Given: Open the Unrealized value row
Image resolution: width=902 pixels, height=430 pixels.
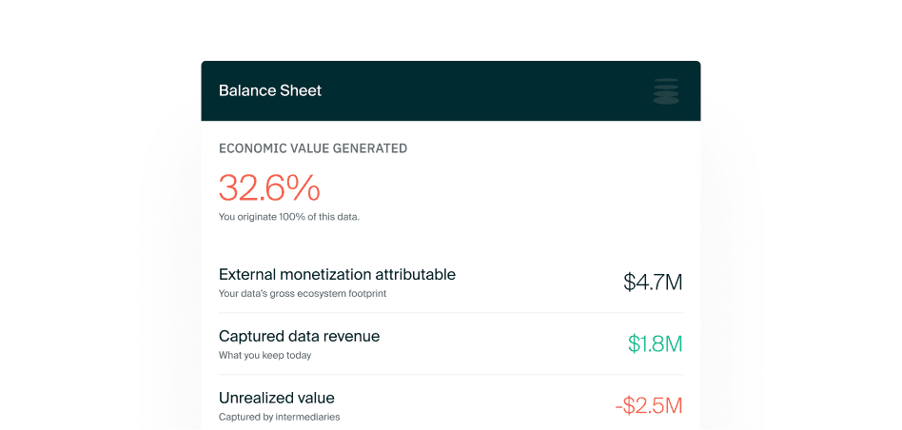Looking at the screenshot, I should [277, 398].
